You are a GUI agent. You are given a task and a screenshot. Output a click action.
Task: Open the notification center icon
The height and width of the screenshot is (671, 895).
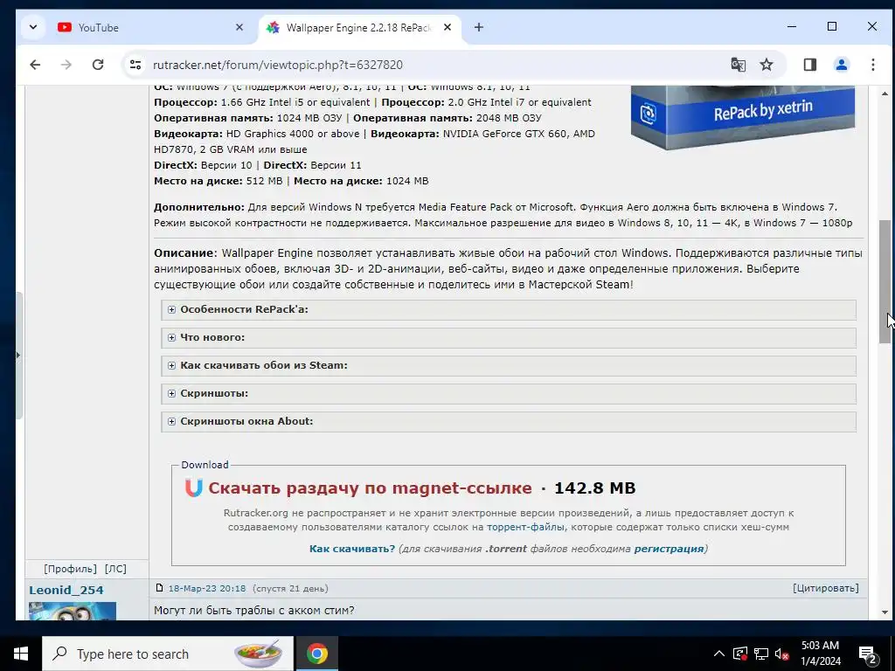coord(868,654)
